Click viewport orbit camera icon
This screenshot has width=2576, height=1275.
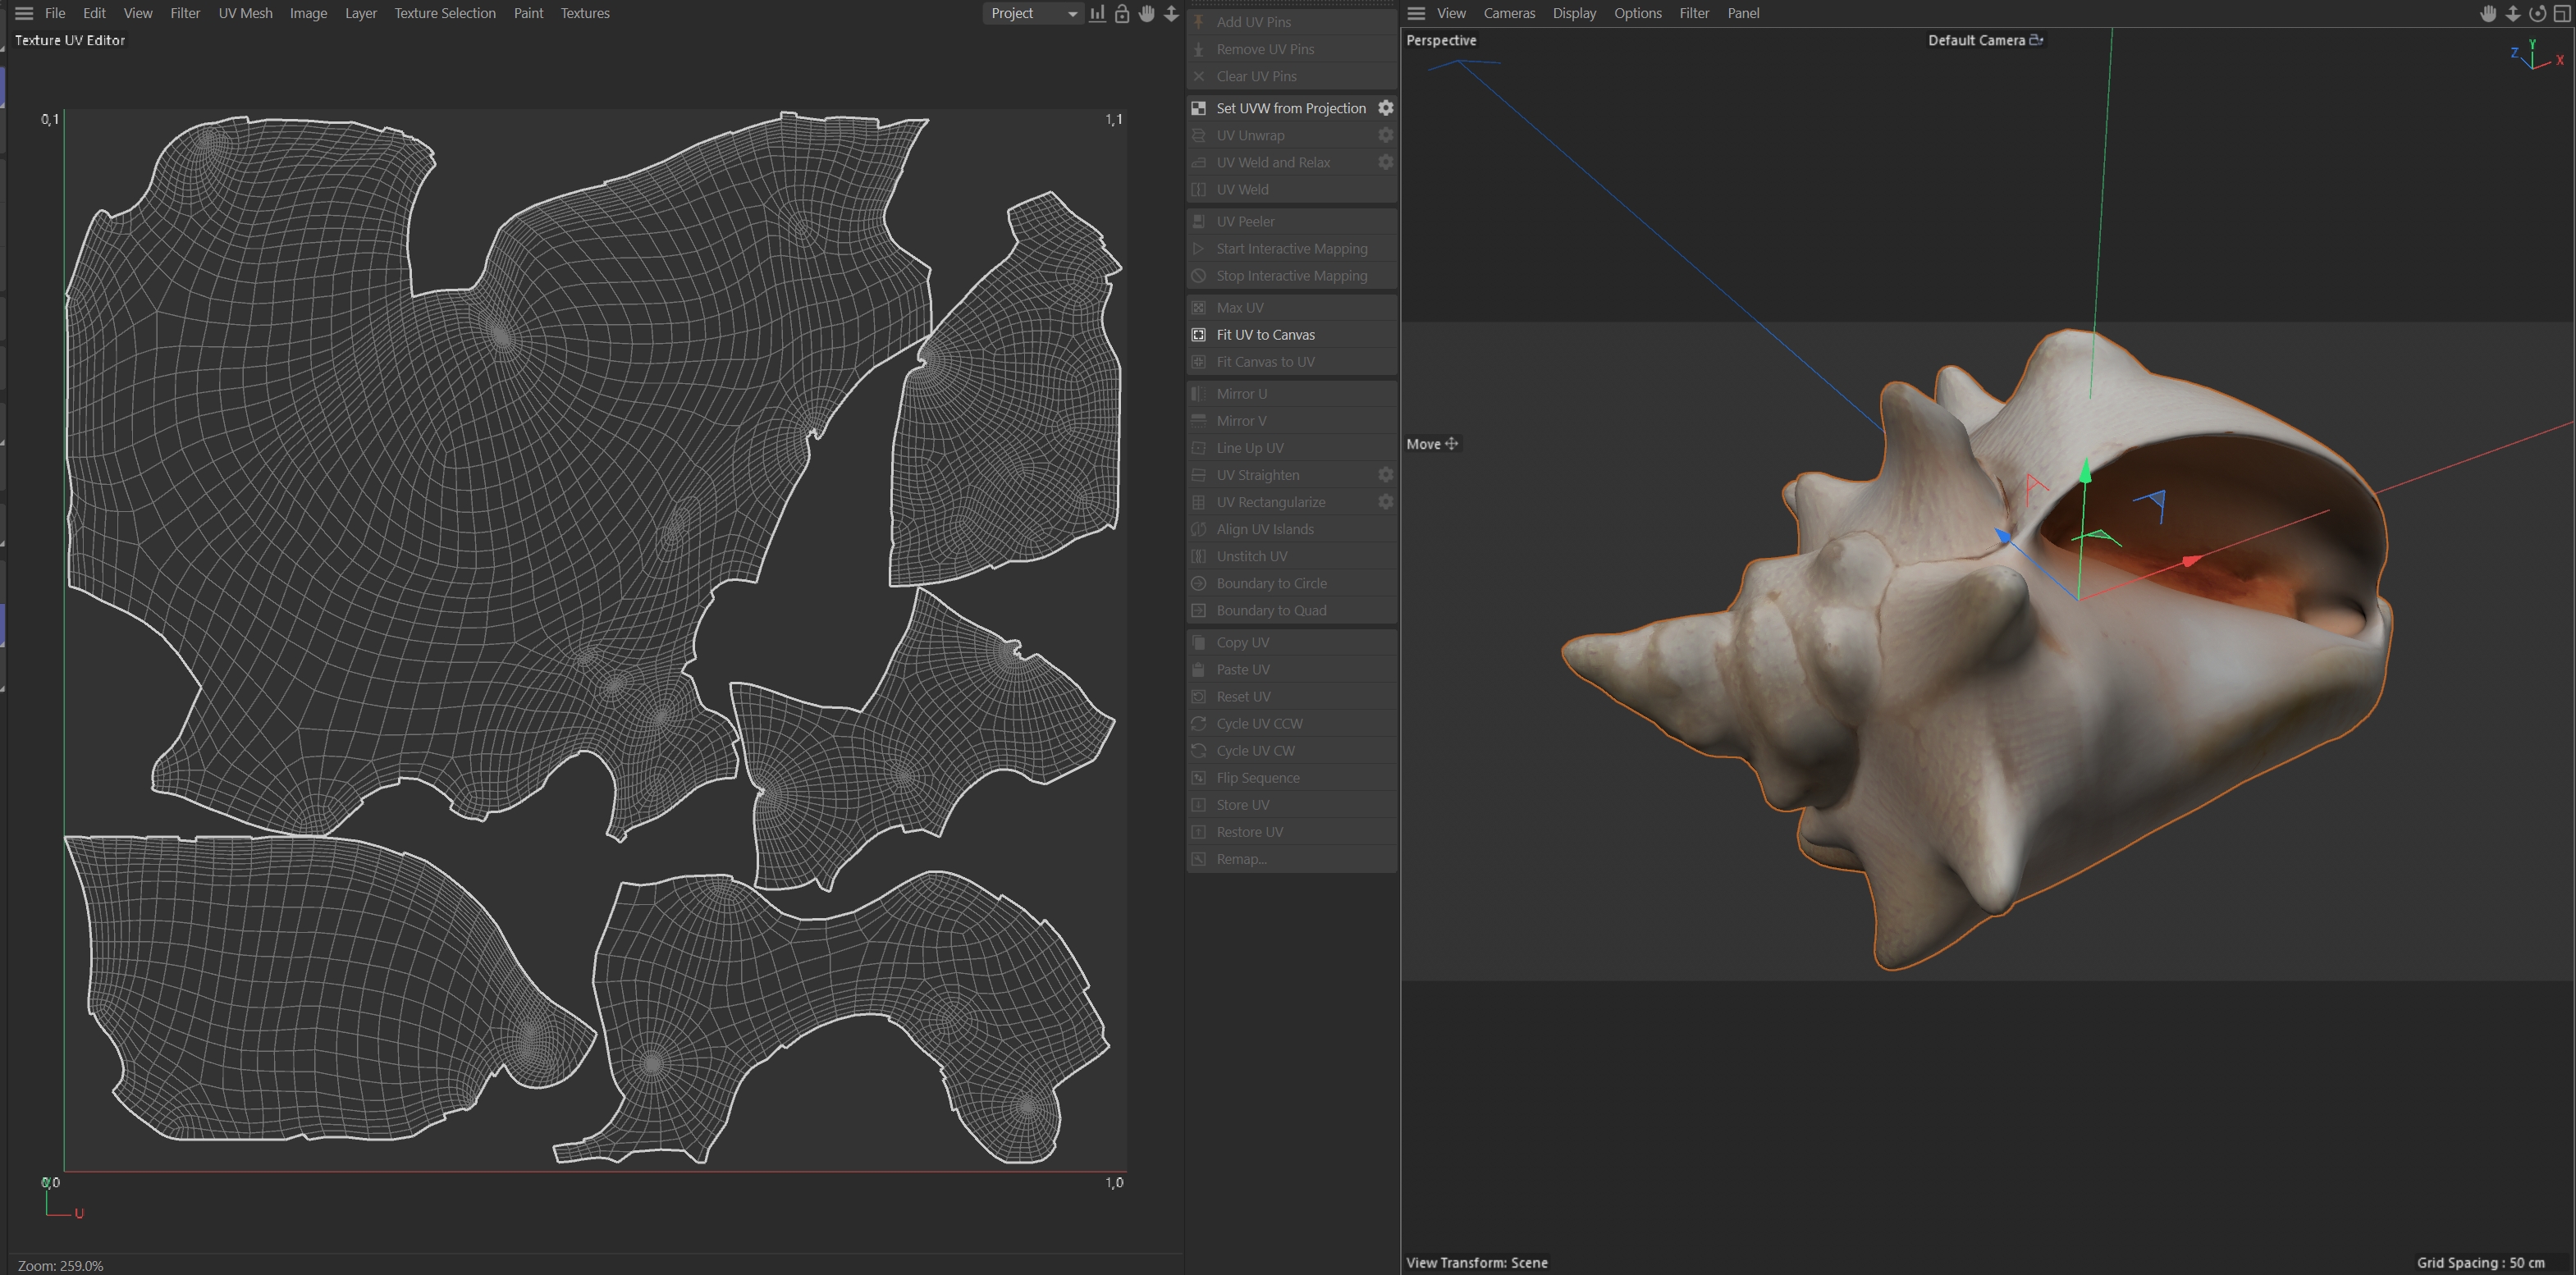[x=2538, y=13]
